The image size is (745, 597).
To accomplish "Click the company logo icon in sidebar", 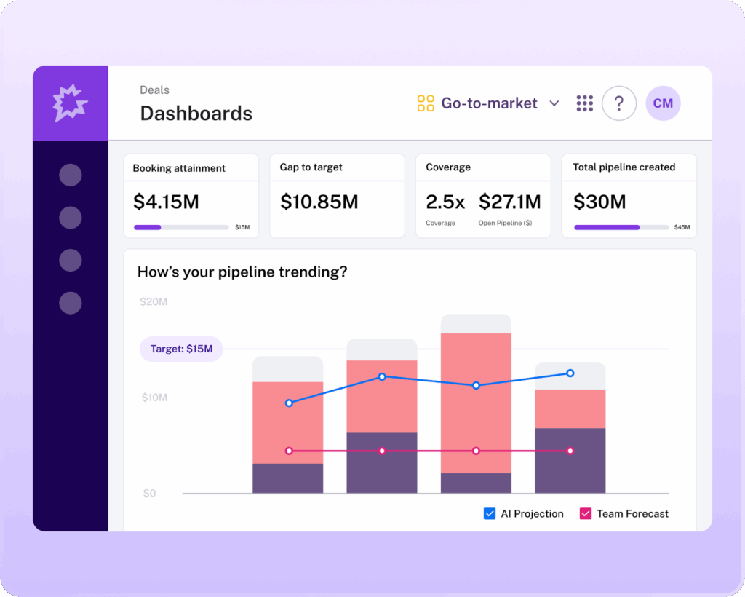I will 71,102.
